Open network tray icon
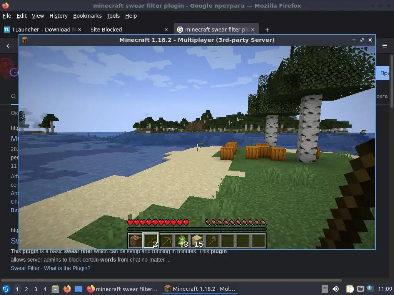 coord(361,289)
